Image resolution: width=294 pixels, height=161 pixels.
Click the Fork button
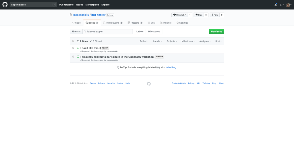[215, 15]
